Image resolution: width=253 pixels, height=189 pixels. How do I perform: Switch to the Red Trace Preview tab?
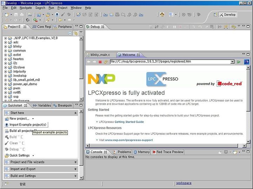pyautogui.click(x=168, y=152)
